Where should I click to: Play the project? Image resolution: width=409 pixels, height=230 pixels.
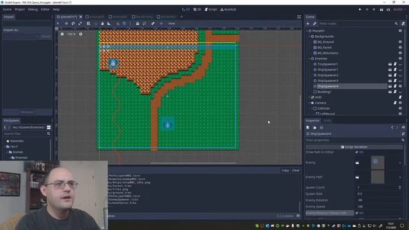pyautogui.click(x=360, y=10)
